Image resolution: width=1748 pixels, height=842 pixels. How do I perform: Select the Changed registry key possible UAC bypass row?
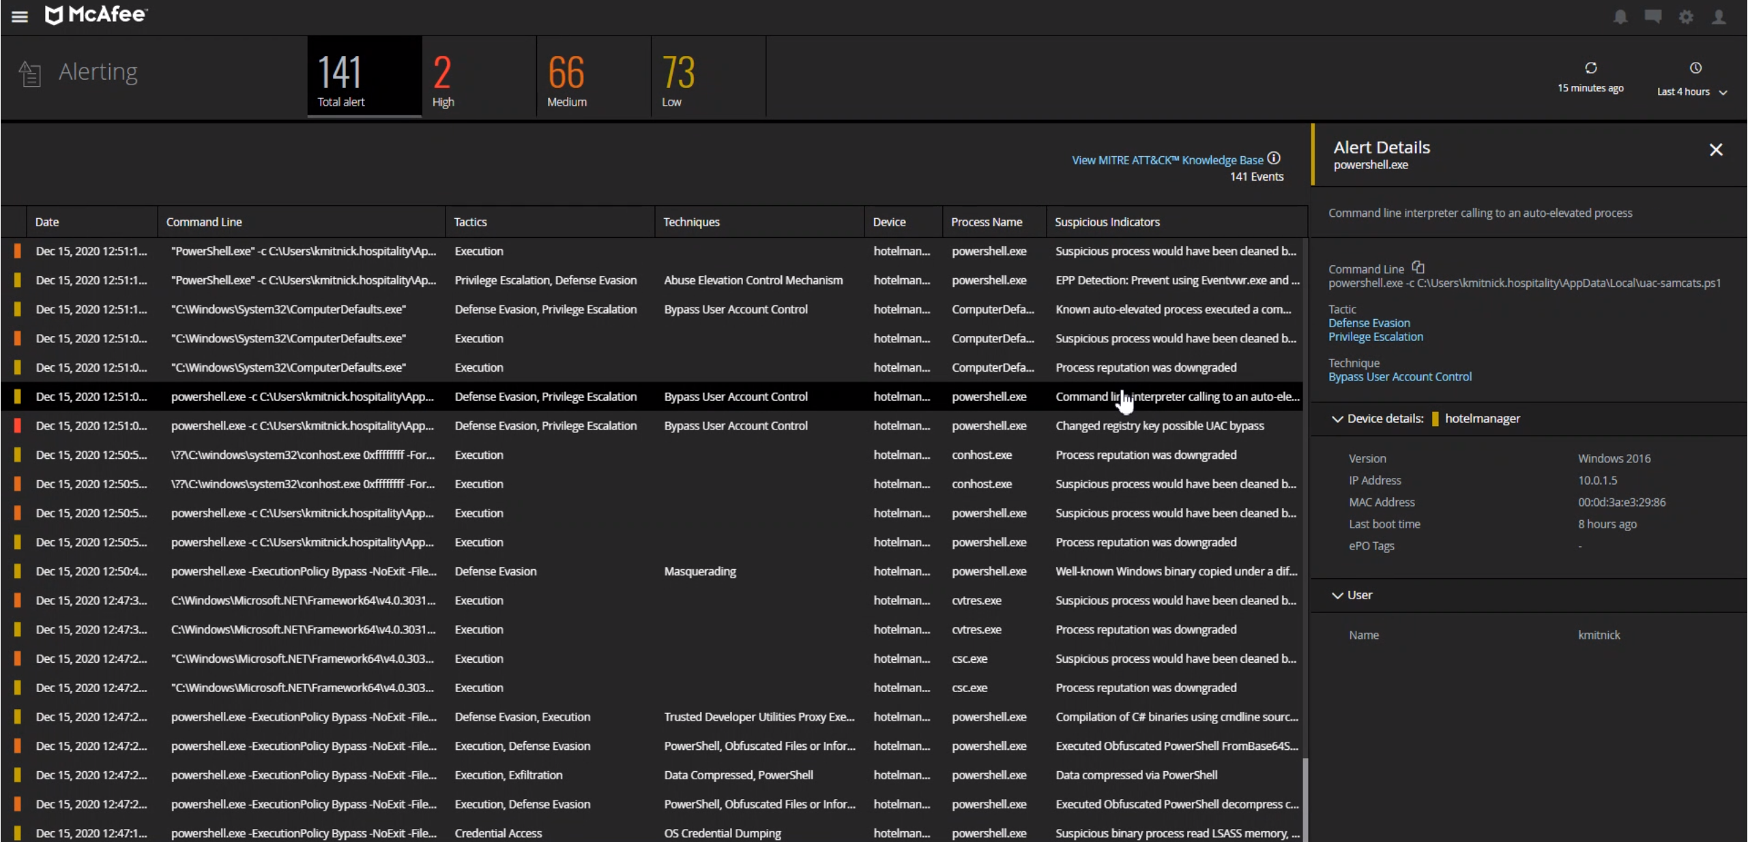pos(652,425)
